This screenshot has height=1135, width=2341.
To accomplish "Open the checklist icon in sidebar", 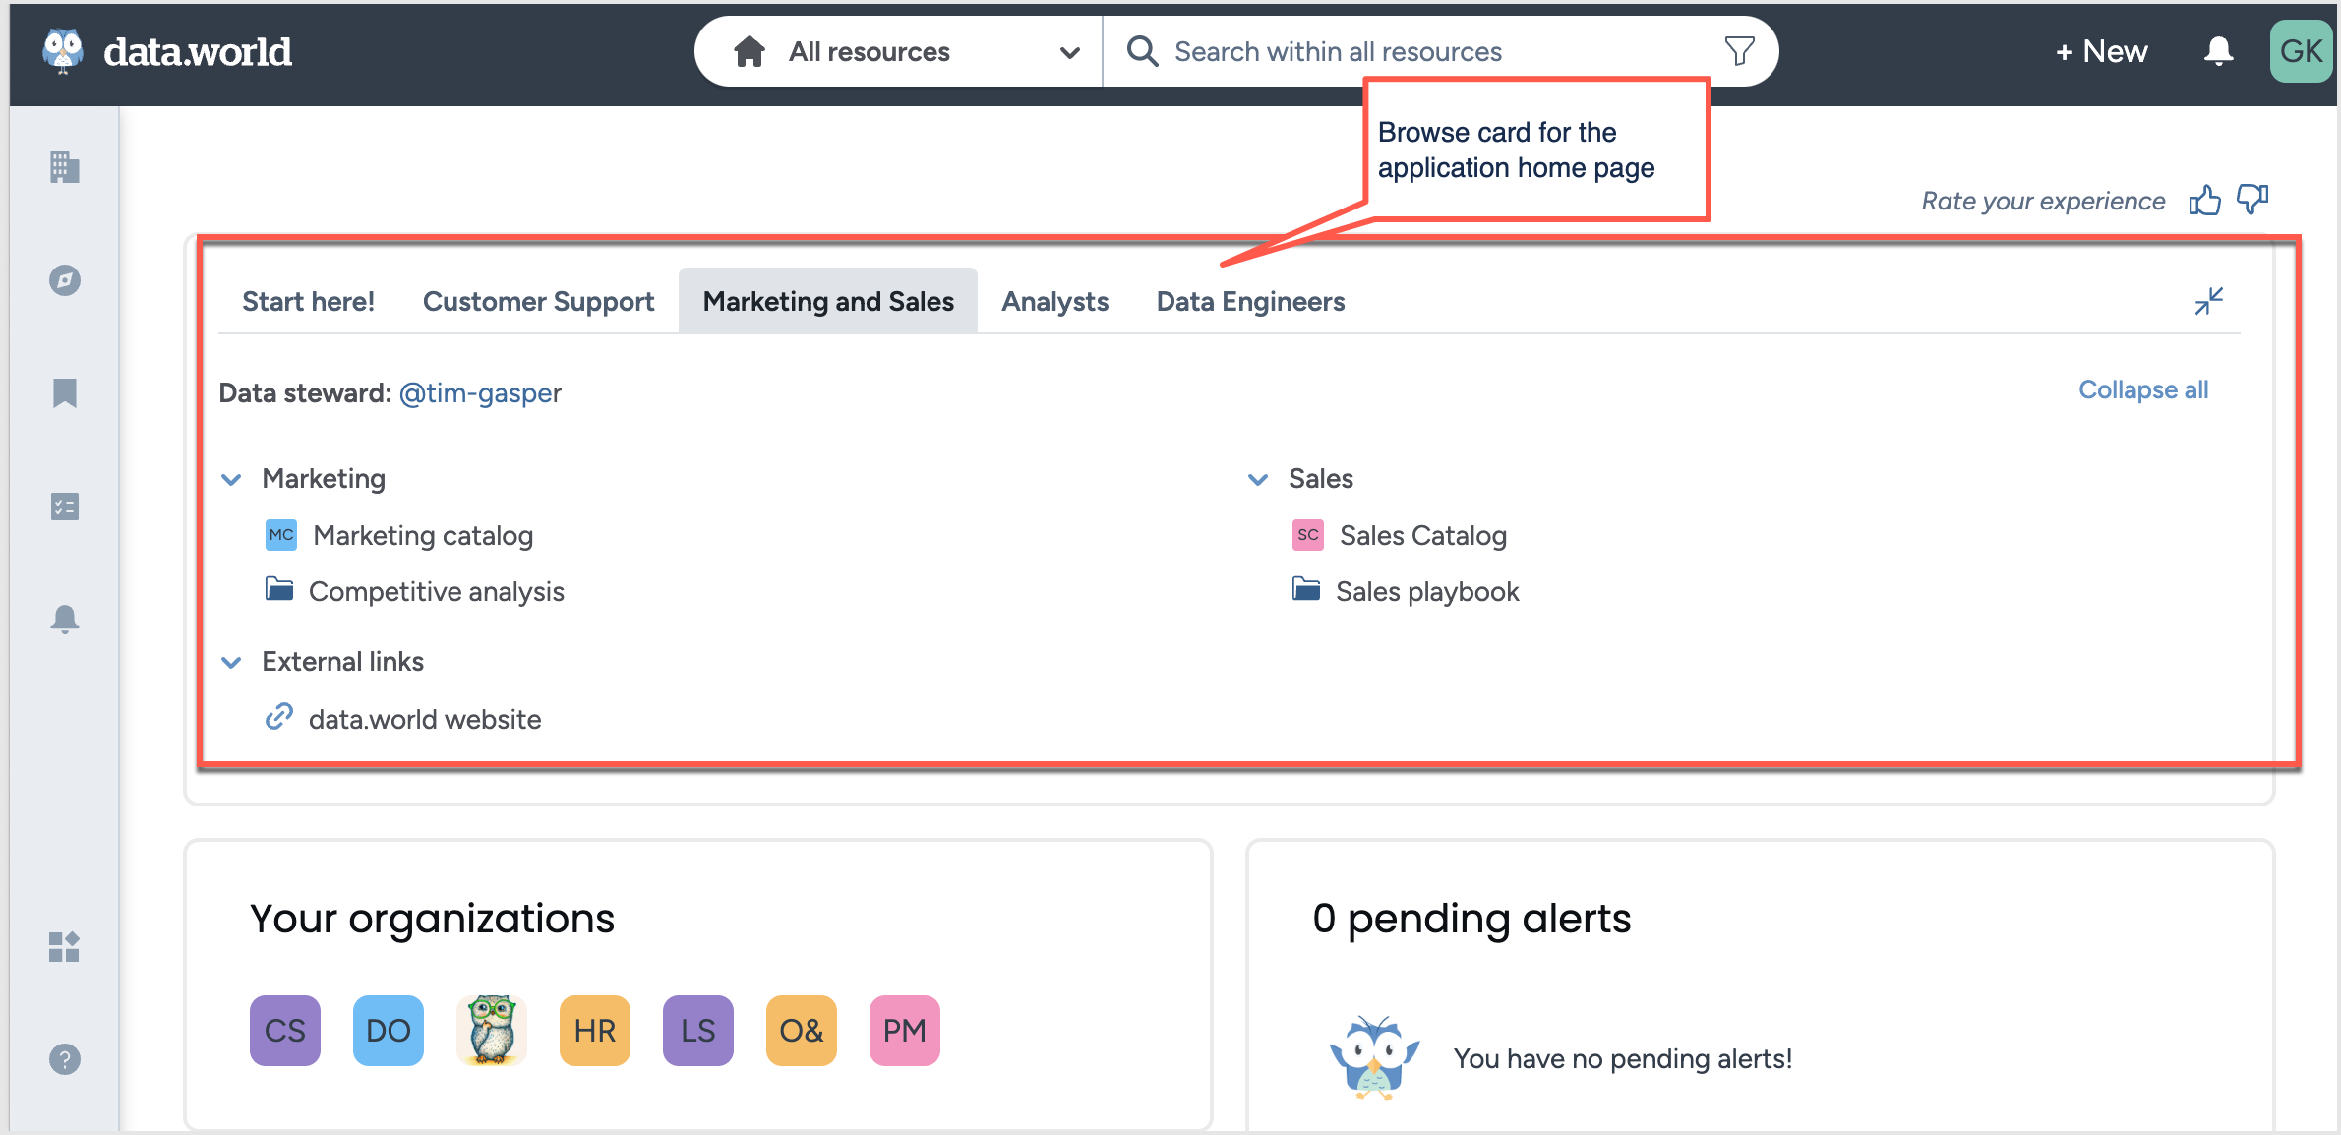I will pyautogui.click(x=61, y=507).
